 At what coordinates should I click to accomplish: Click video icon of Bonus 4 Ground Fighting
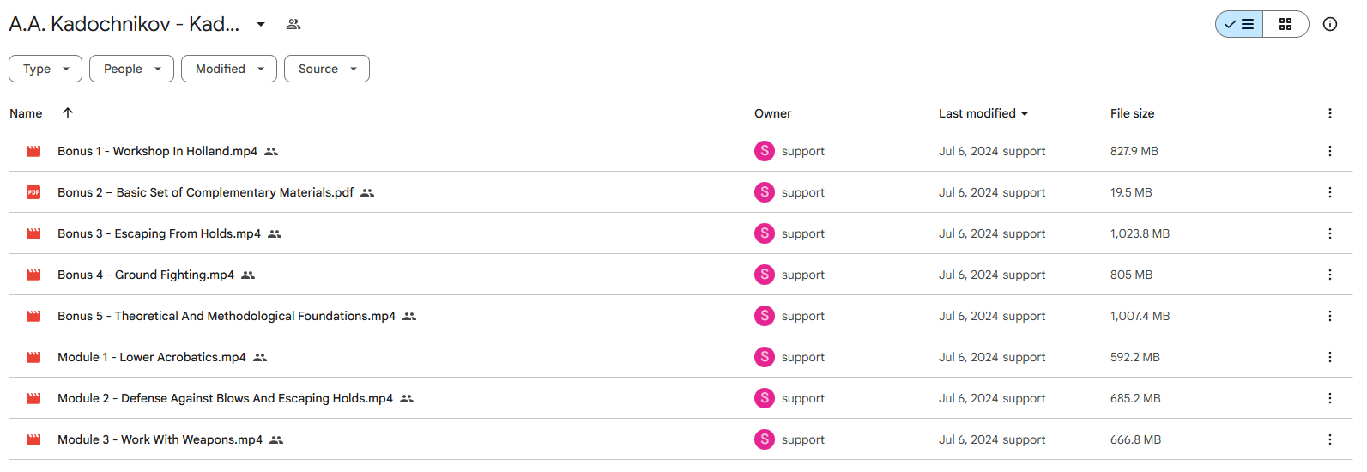pos(33,275)
